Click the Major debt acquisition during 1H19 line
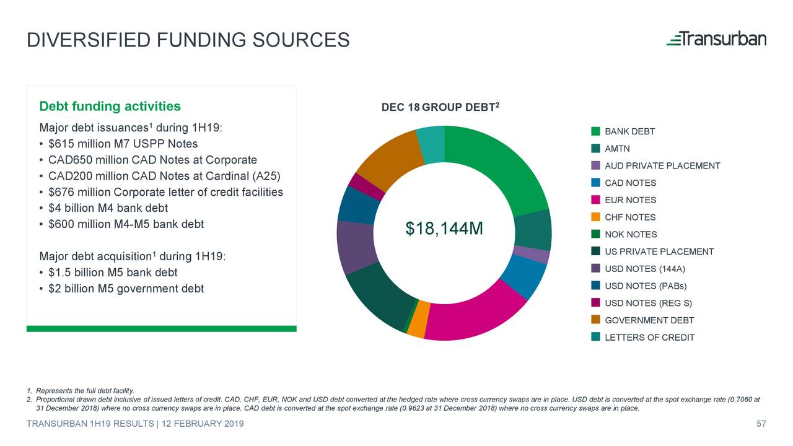The width and height of the screenshot is (793, 446). click(133, 256)
